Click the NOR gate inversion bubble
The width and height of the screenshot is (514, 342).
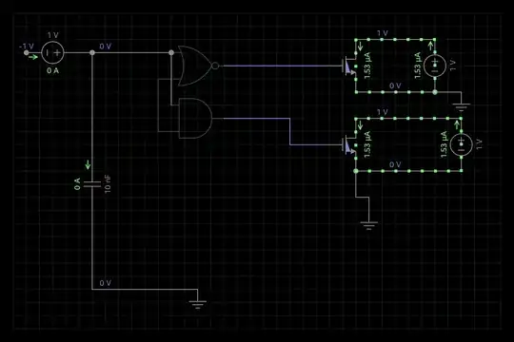click(x=215, y=66)
